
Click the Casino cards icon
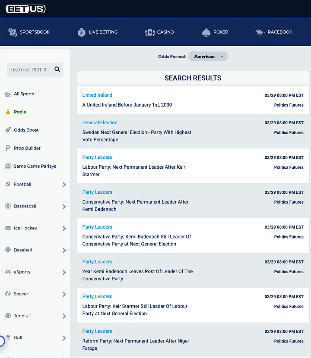tap(150, 32)
